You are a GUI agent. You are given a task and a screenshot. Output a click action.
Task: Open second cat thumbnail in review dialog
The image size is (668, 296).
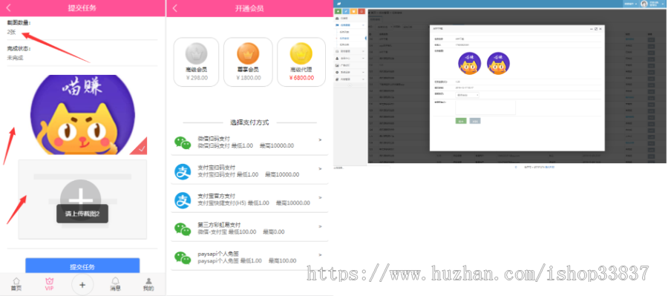pyautogui.click(x=499, y=64)
